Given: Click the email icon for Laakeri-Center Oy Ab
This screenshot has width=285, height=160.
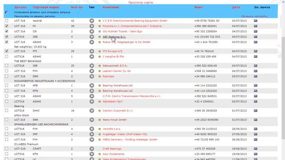Looking at the screenshot, I should pos(255,71).
